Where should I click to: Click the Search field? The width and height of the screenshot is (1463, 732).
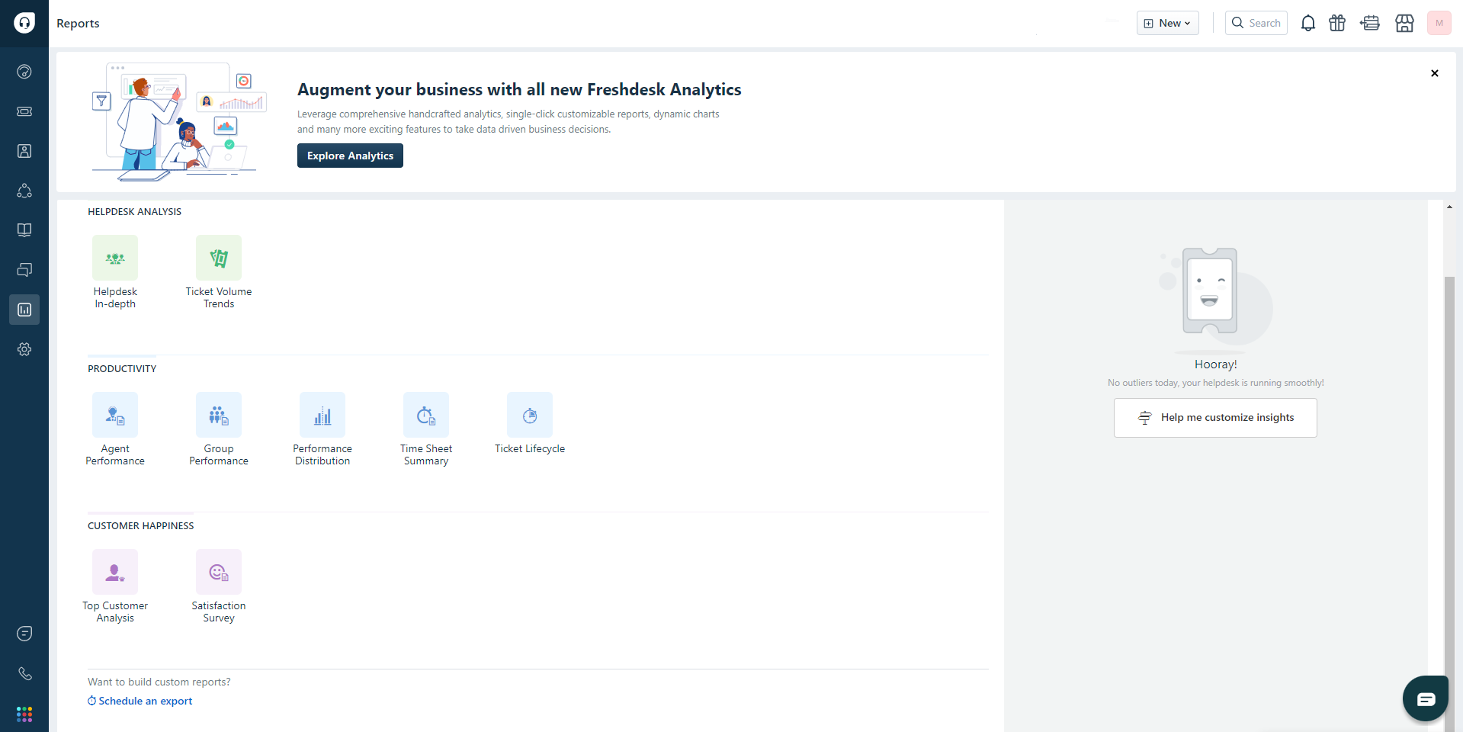[1256, 23]
